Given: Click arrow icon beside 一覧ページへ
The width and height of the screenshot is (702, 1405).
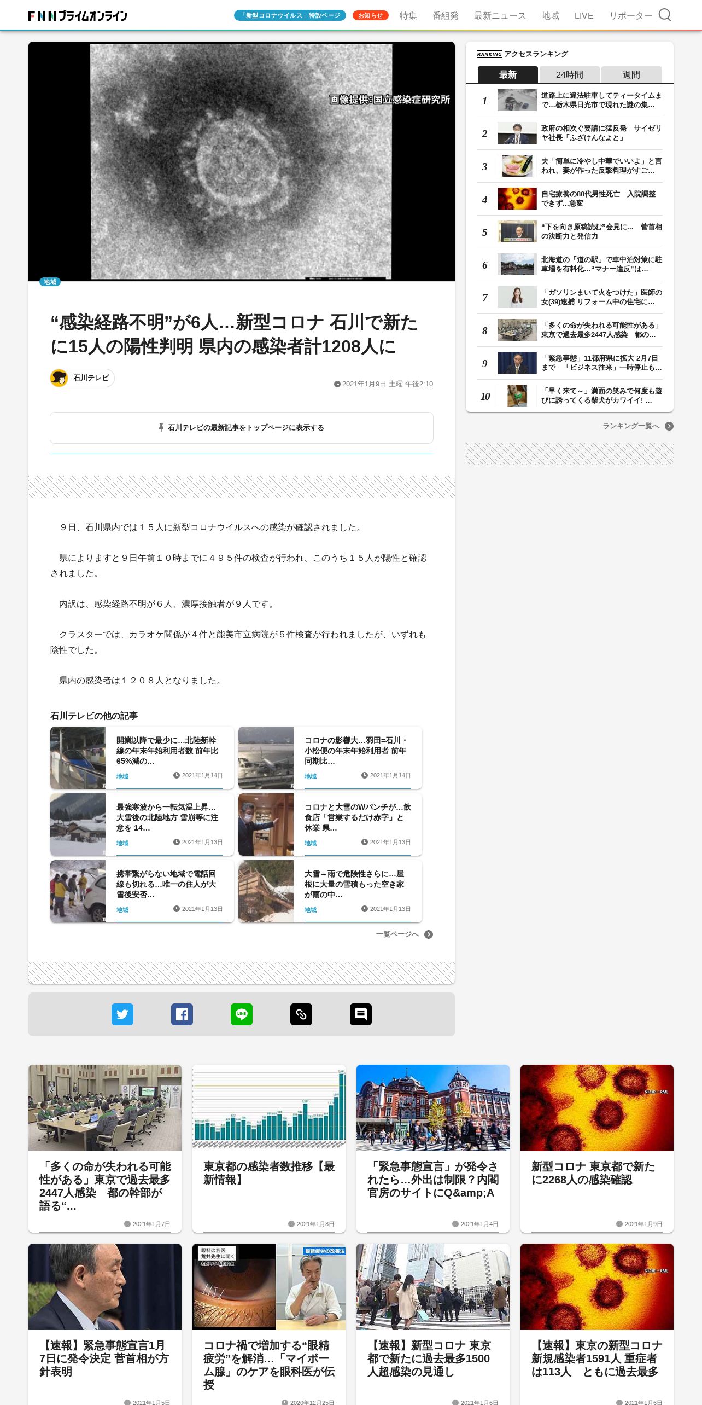Looking at the screenshot, I should (x=429, y=934).
